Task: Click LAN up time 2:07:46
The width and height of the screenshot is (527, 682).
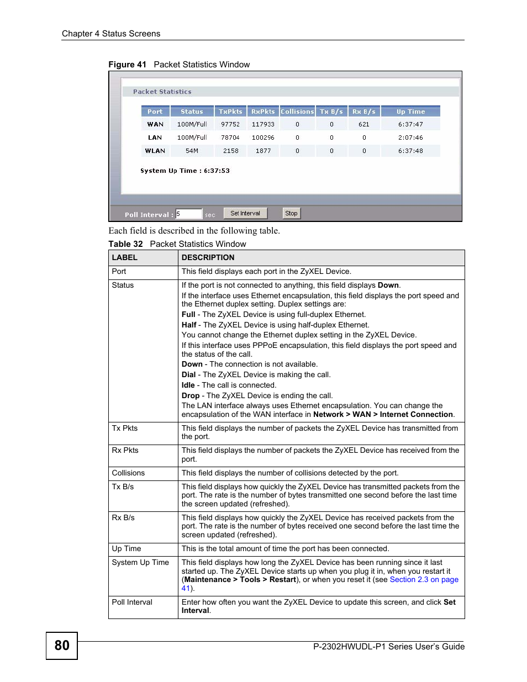Action: (x=410, y=138)
